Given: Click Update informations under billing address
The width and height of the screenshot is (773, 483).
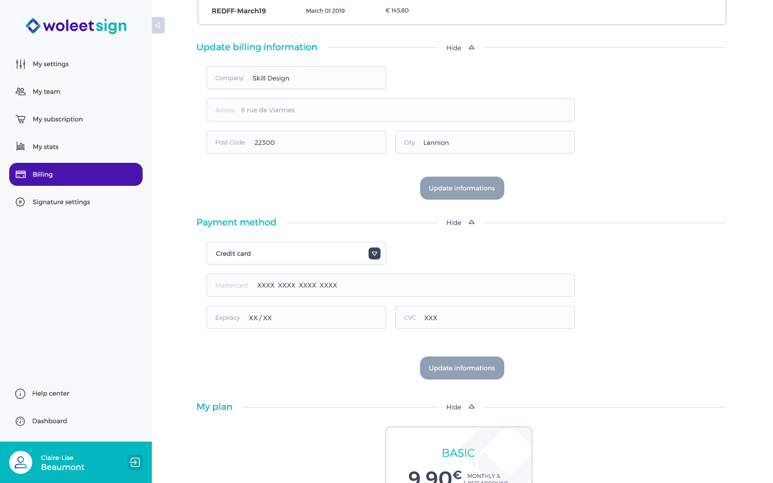Looking at the screenshot, I should tap(462, 188).
